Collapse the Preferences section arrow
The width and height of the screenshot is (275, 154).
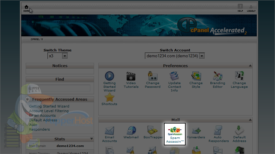250,66
